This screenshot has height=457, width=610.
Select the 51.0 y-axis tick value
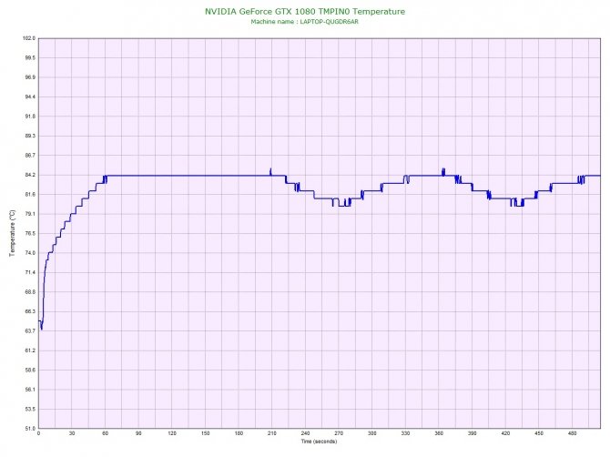click(x=30, y=429)
